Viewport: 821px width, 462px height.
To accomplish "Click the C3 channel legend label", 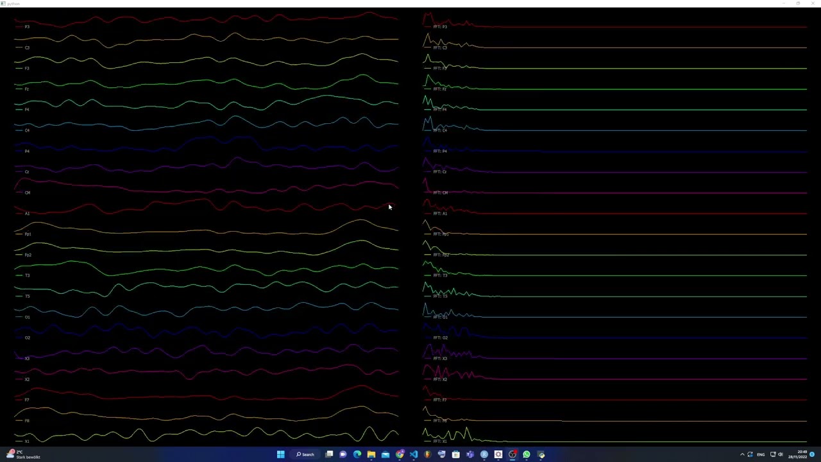I will click(27, 47).
